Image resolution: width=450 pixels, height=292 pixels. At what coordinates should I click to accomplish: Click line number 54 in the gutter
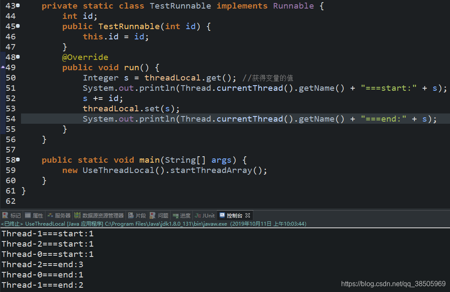coord(11,119)
